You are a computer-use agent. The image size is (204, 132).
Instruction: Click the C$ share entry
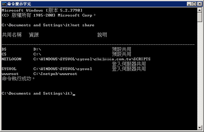click(4, 54)
